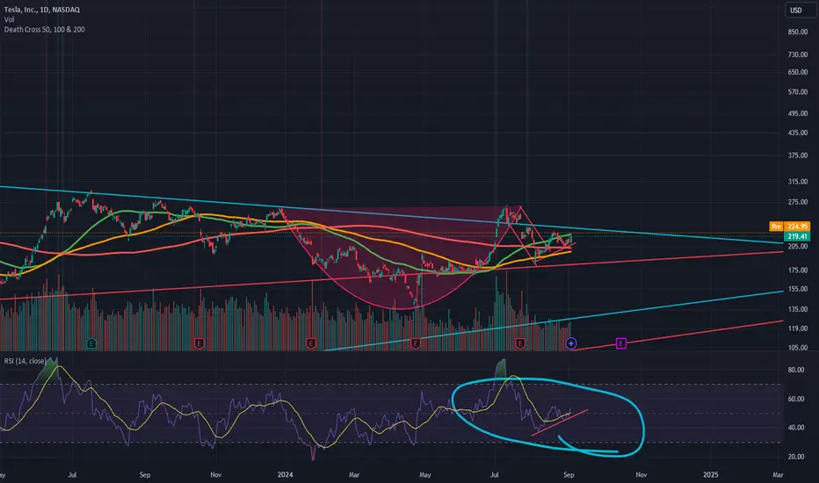
Task: Click the 850.00 price axis value
Action: (x=798, y=32)
